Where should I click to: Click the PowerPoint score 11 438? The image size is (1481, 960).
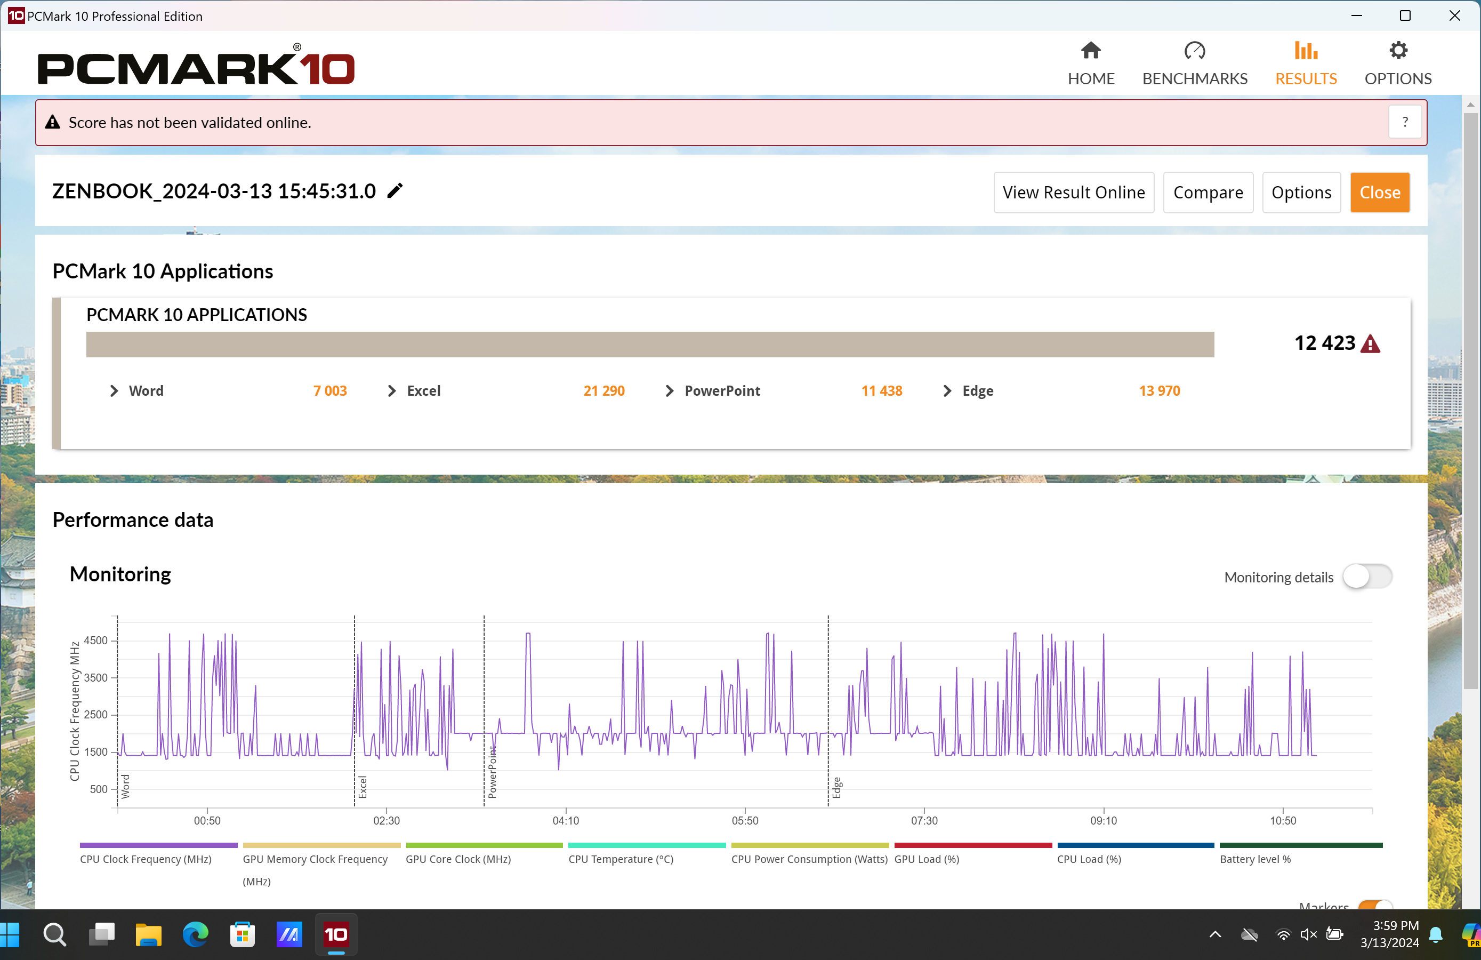[x=881, y=390]
